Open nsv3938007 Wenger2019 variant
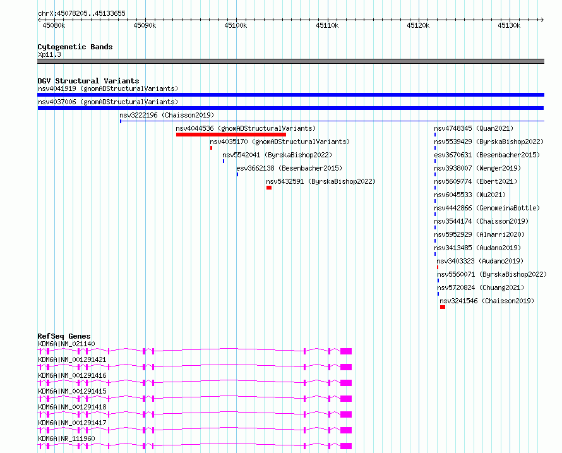 pyautogui.click(x=477, y=168)
